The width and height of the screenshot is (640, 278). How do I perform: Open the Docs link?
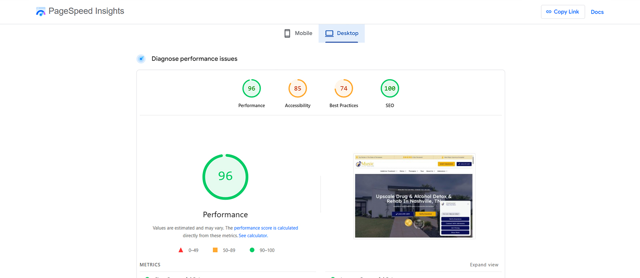tap(597, 12)
